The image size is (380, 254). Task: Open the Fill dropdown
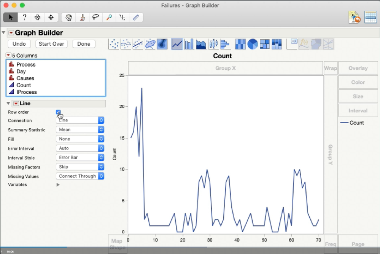[80, 139]
